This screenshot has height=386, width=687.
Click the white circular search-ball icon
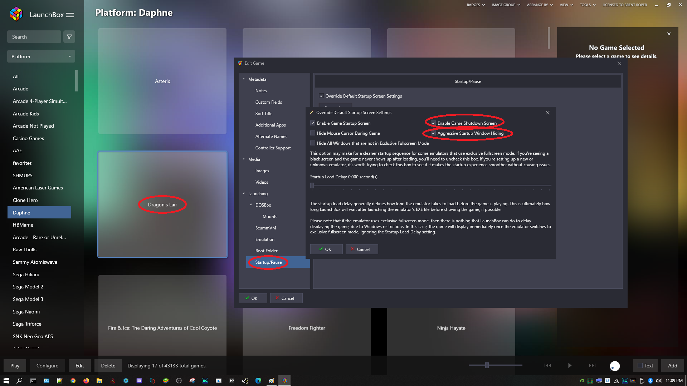coord(615,366)
